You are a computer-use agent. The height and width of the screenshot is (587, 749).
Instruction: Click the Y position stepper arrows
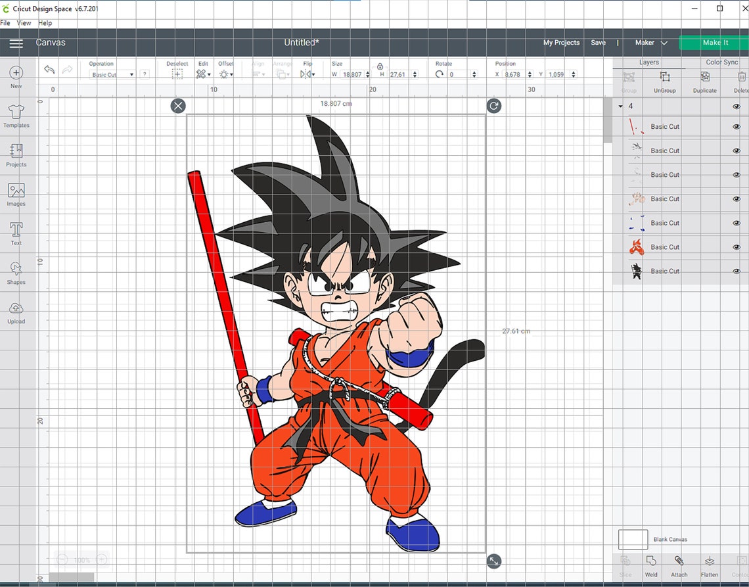pos(573,74)
